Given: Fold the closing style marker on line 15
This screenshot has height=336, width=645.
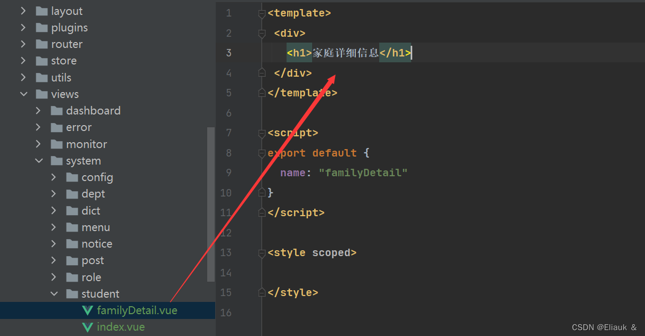Looking at the screenshot, I should coord(262,292).
